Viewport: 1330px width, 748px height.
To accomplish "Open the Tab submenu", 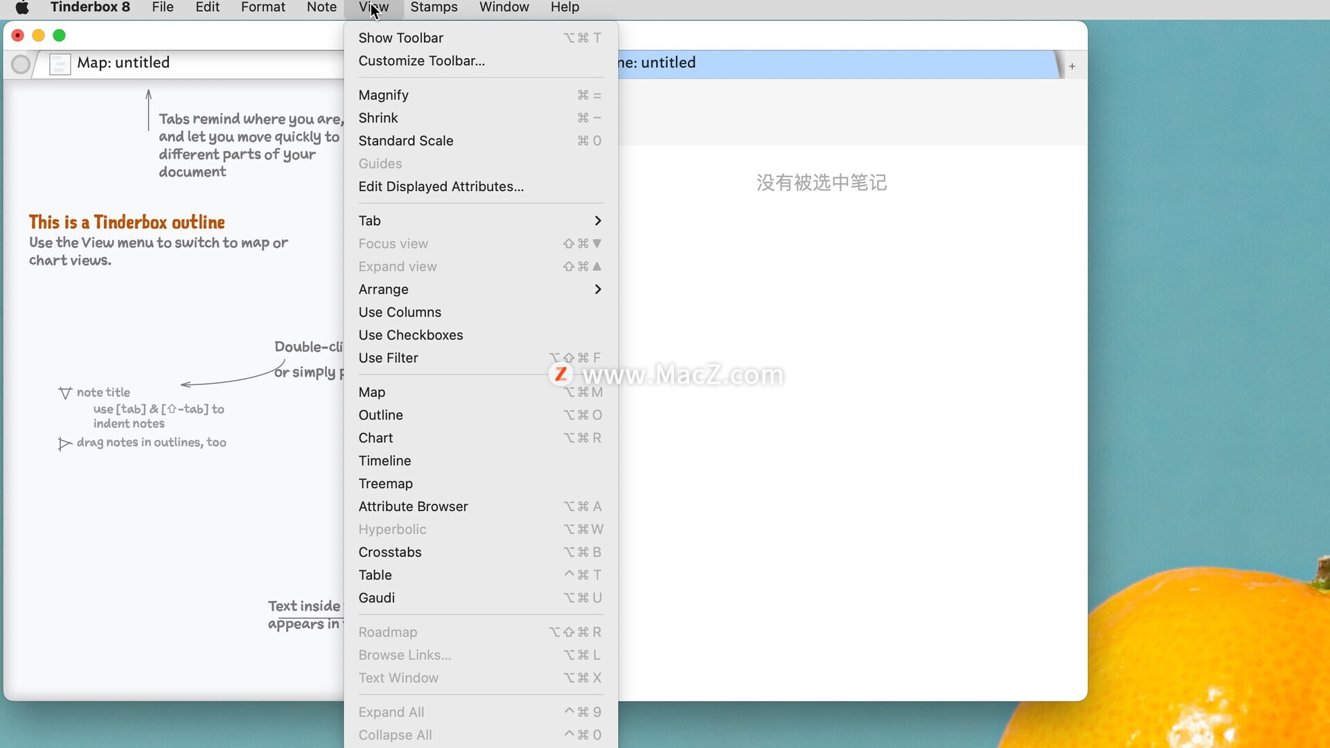I will click(x=480, y=221).
